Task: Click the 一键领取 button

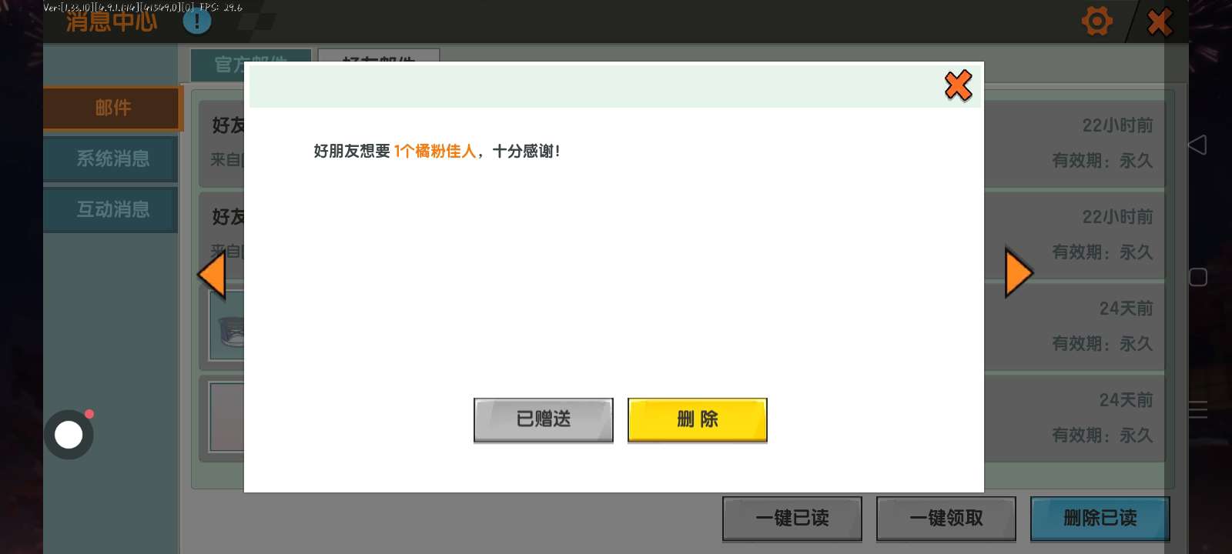Action: click(x=946, y=519)
